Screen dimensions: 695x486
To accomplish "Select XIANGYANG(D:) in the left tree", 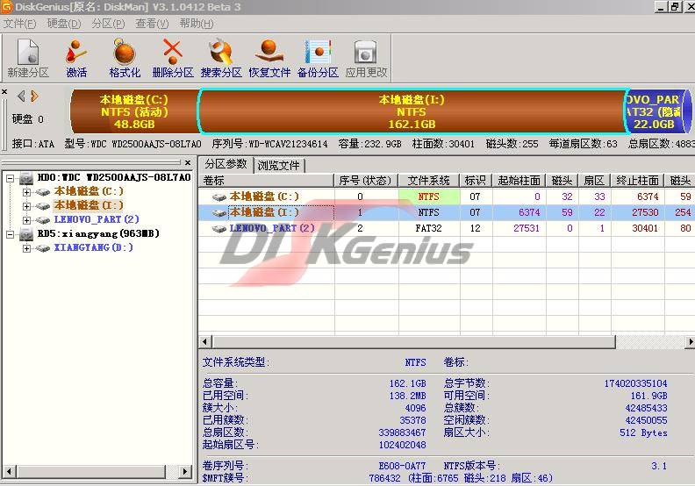I will pos(93,247).
